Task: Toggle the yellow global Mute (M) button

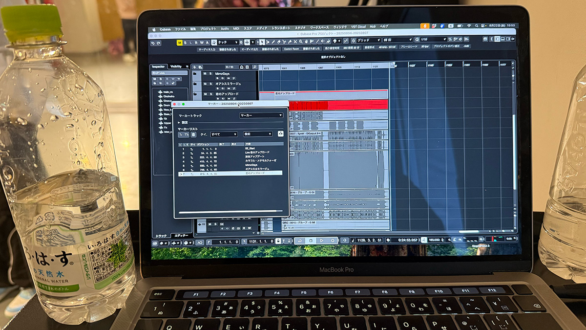Action: point(180,43)
